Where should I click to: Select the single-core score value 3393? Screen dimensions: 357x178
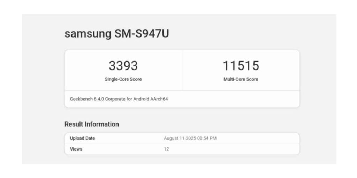[x=123, y=66]
